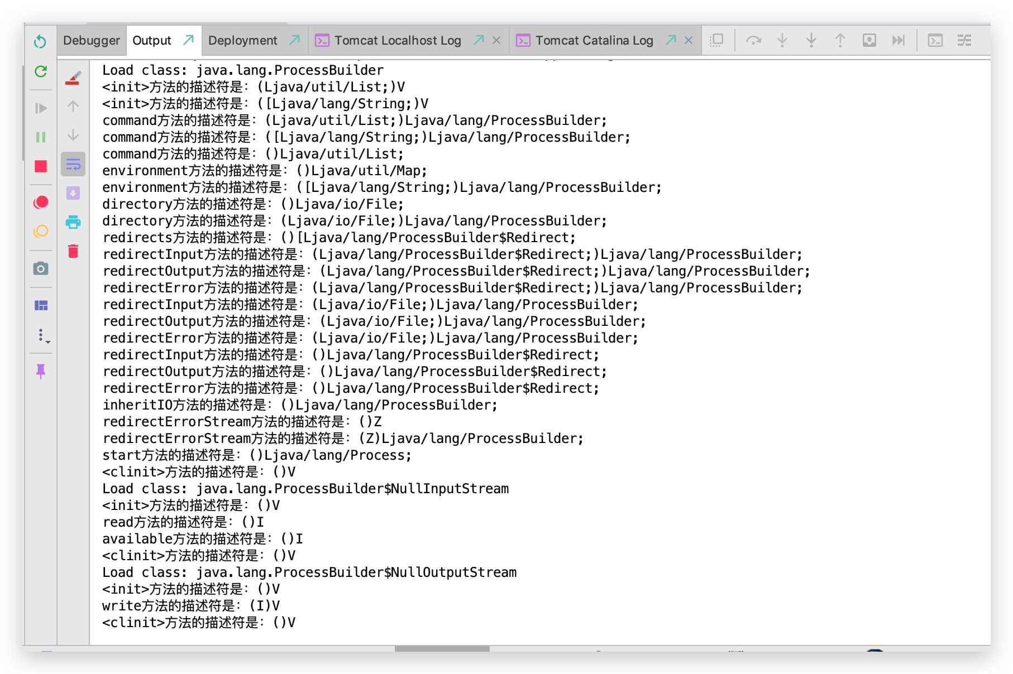Clear all output with trash icon

pos(73,251)
